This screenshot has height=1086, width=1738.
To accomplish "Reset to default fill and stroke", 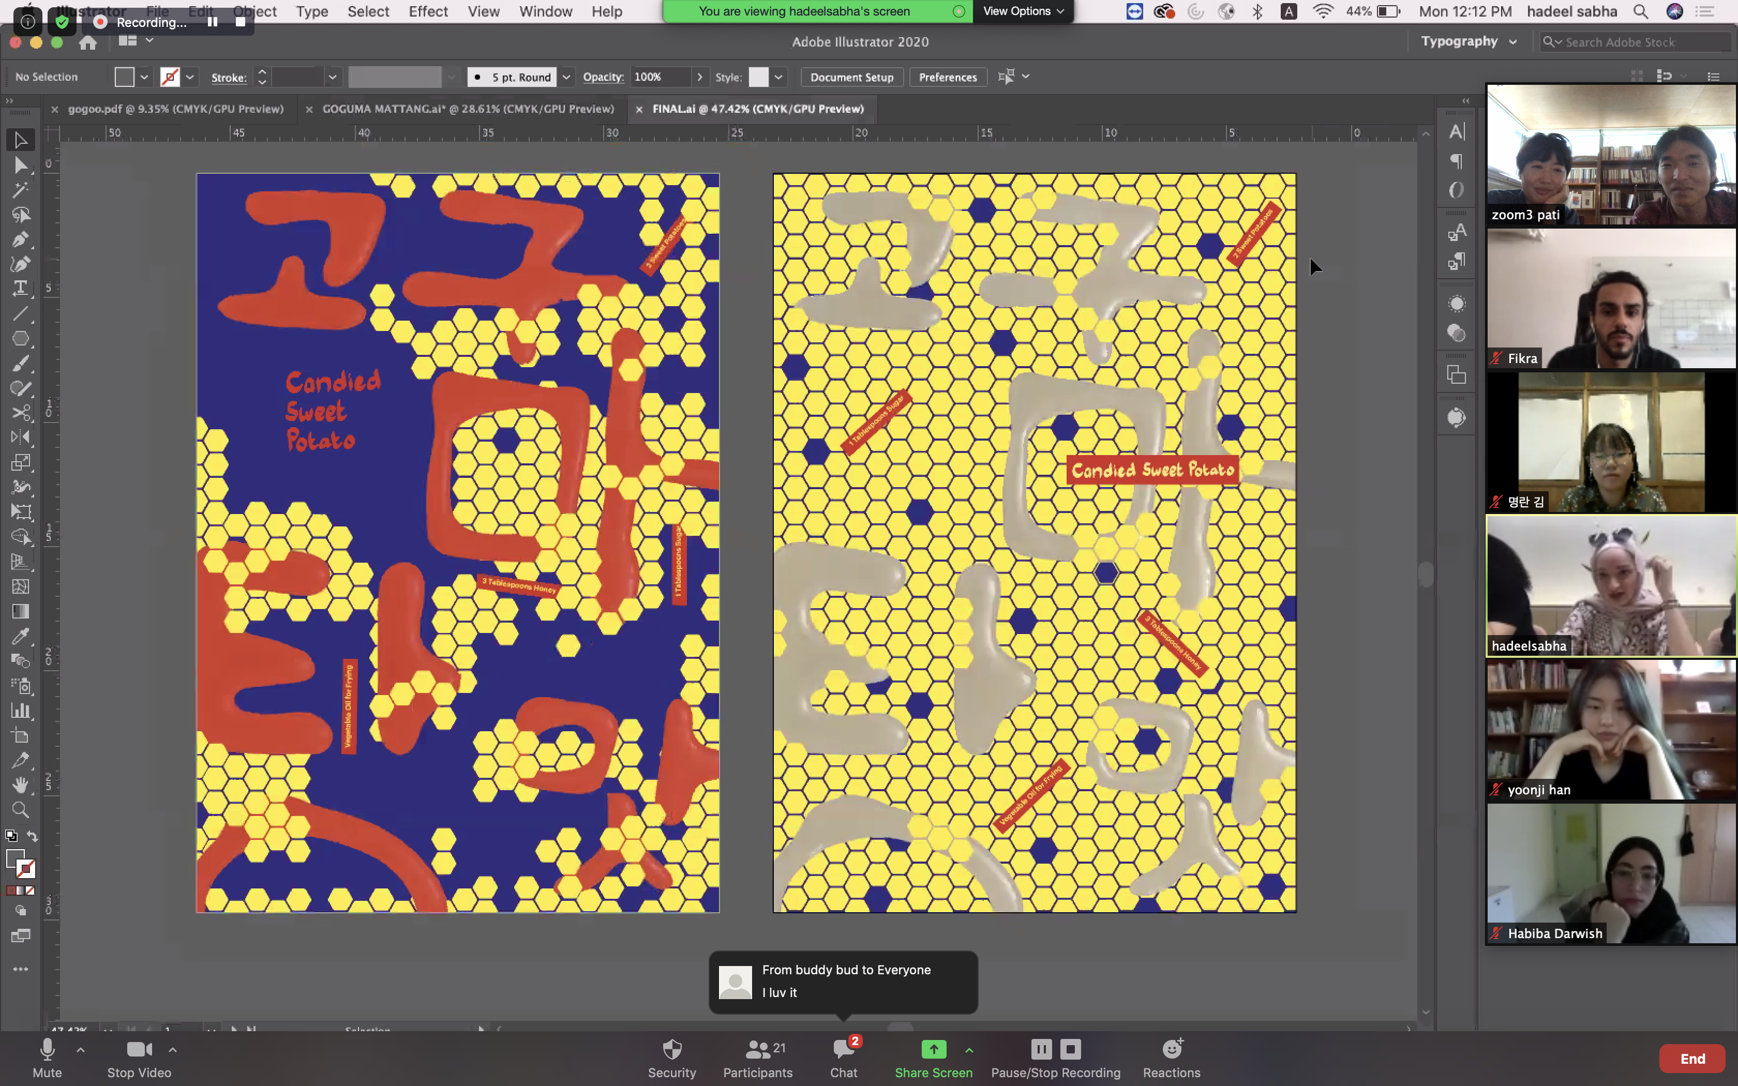I will point(11,836).
